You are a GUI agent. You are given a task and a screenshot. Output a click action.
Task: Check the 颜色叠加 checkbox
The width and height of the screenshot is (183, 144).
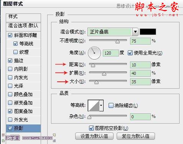click(10, 94)
